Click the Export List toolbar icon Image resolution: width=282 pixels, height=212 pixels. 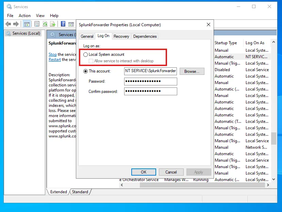[53, 24]
